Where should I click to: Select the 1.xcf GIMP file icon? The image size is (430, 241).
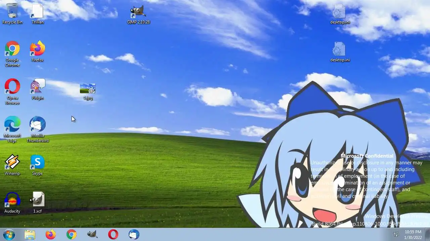point(38,203)
